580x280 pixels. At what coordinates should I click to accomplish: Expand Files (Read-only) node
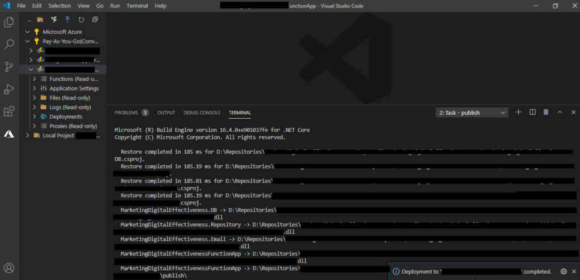click(x=35, y=98)
